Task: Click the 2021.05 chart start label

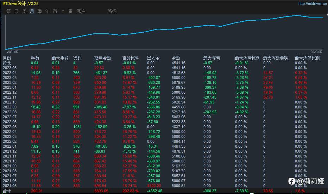Action: coord(12,52)
